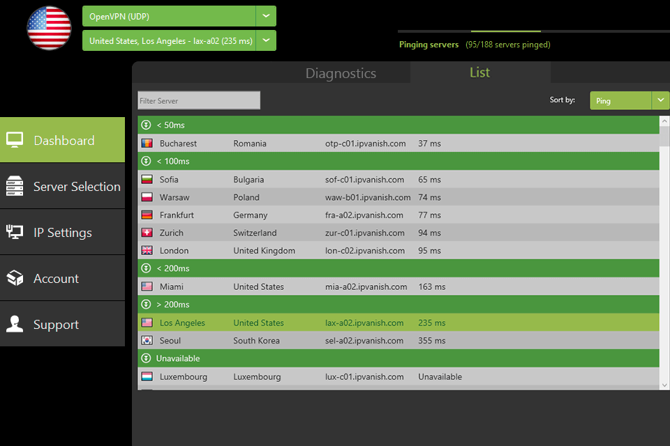Click the South Korea flag in Seoul row
The image size is (670, 446).
click(147, 341)
